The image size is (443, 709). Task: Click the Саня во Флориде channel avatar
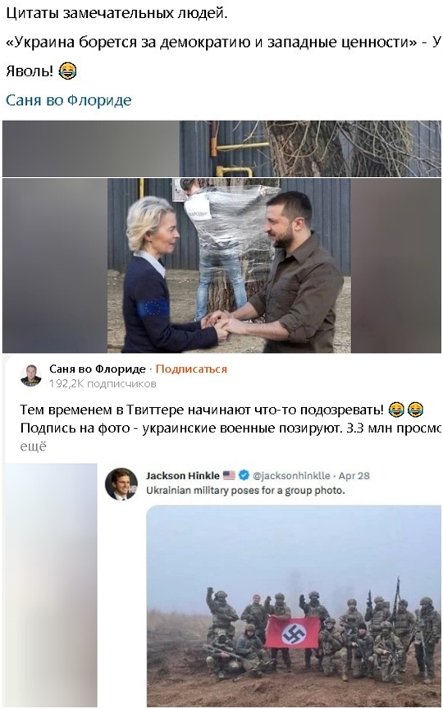click(x=30, y=376)
